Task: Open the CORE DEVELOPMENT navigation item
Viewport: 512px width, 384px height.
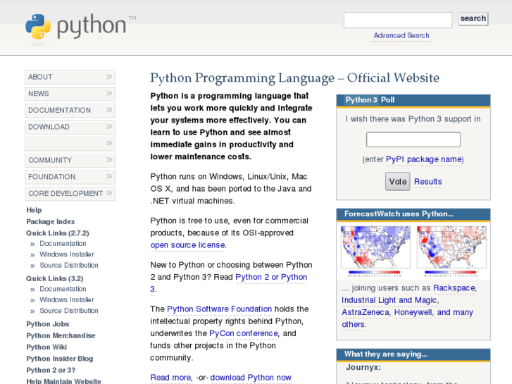Action: tap(65, 194)
